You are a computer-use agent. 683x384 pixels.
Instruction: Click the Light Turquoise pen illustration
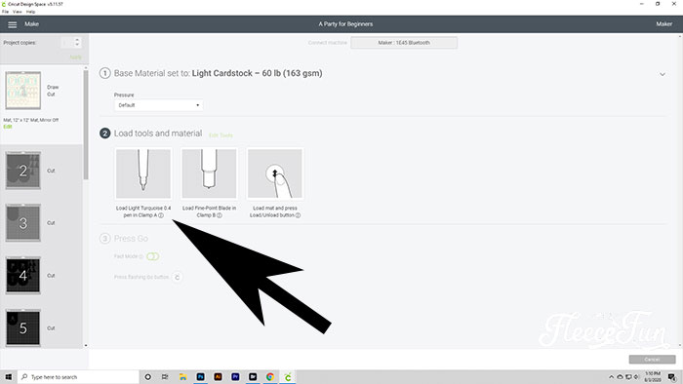tap(143, 173)
